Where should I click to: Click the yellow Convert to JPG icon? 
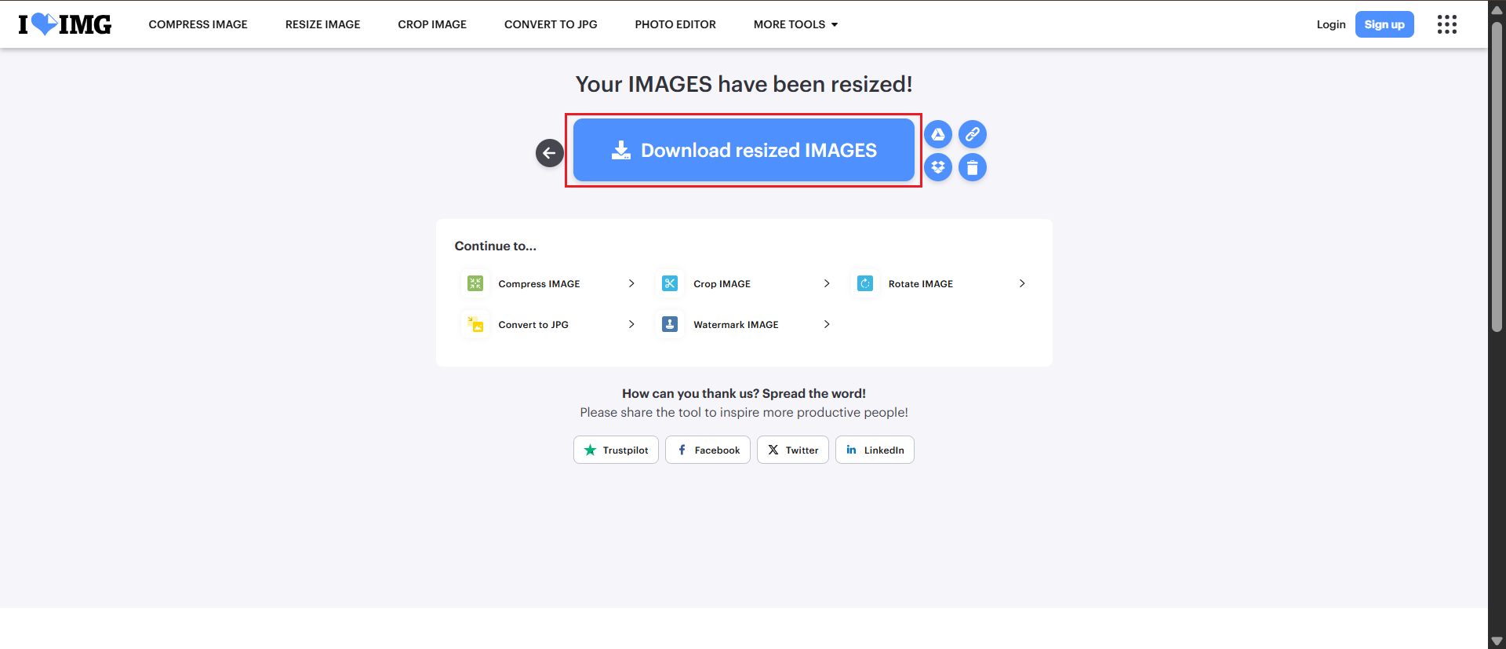pos(475,324)
